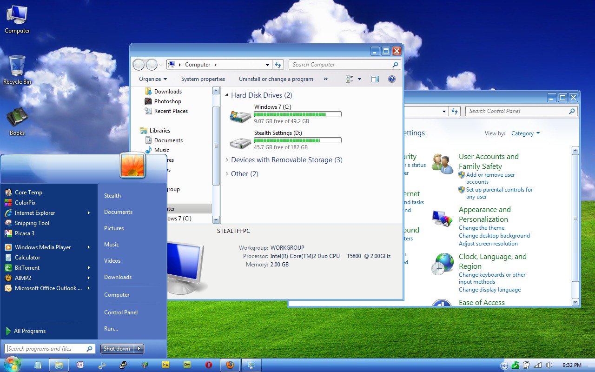The width and height of the screenshot is (595, 372).
Task: Open the View by Category dropdown
Action: (525, 133)
